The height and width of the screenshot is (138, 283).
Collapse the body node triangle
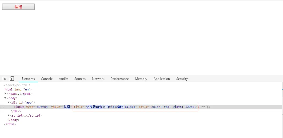(5, 98)
